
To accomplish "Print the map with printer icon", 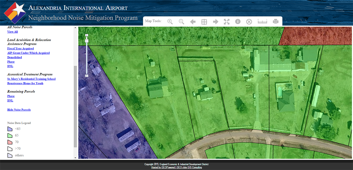I will (276, 21).
